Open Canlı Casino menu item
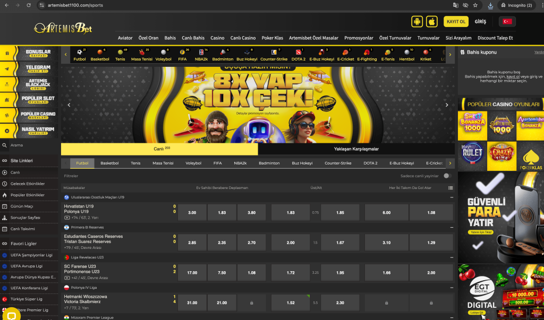The image size is (544, 320). click(x=243, y=38)
